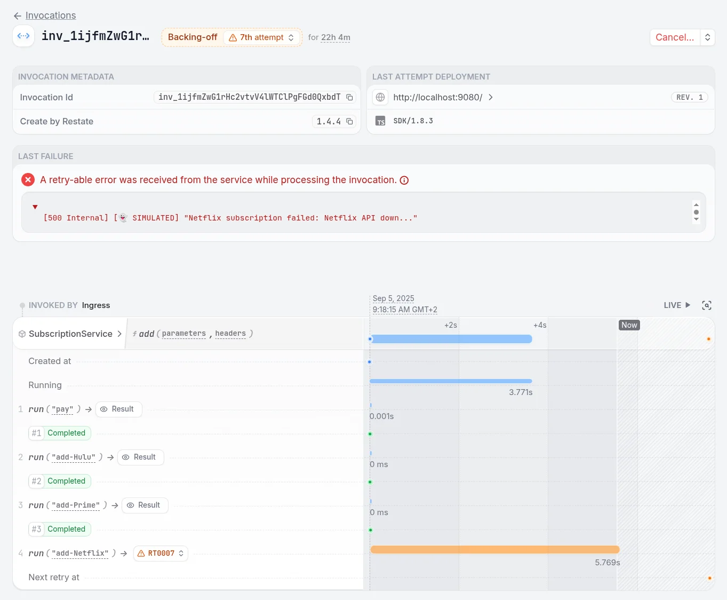This screenshot has width=727, height=600.
Task: Copy the Restate version 1.4.4
Action: click(x=349, y=122)
